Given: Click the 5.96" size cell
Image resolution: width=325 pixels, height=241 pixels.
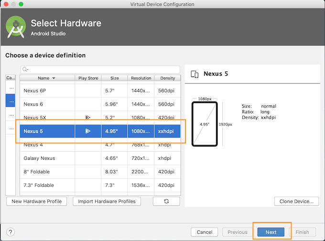Looking at the screenshot, I should click(x=114, y=104).
